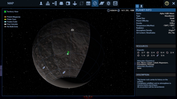The height and width of the screenshot is (99, 177).
Task: Click the Traders Guild legend entry
Action: (12, 22)
